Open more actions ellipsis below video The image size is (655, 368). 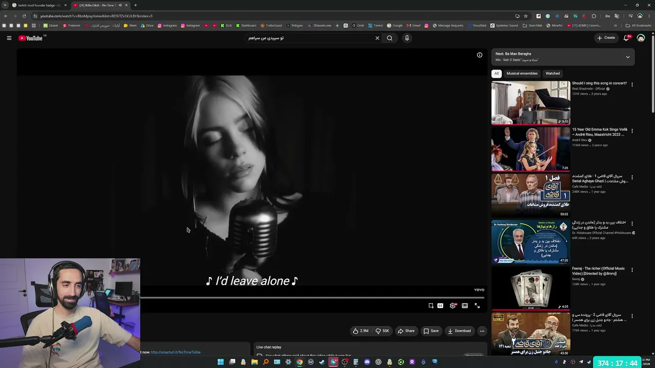(482, 331)
